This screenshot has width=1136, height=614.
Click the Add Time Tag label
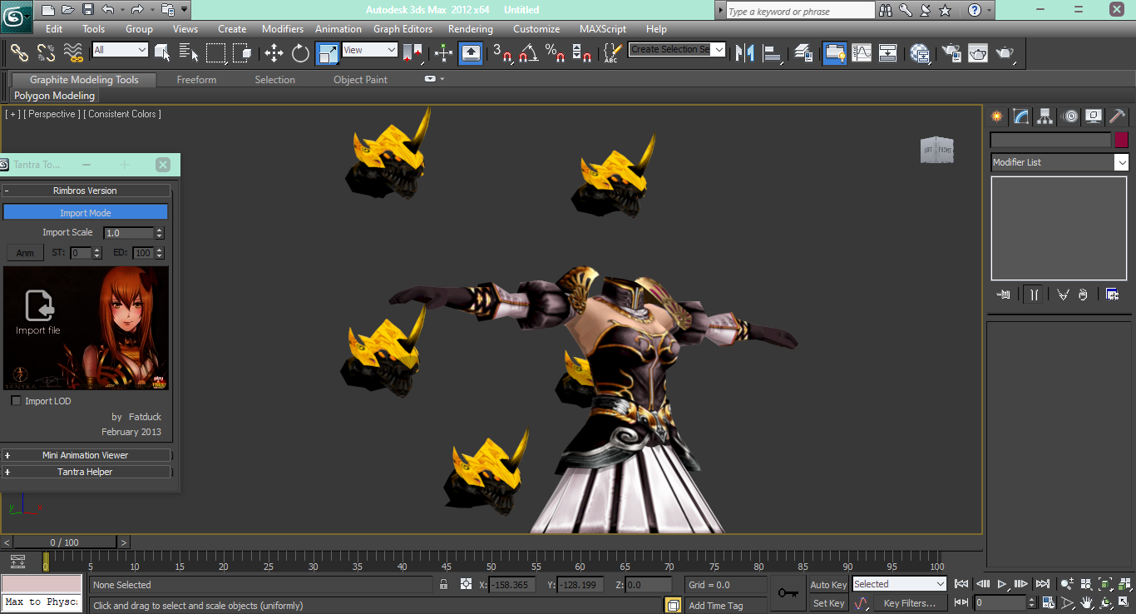[715, 606]
